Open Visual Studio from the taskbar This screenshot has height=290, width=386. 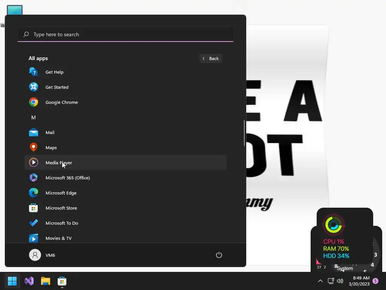point(29,281)
